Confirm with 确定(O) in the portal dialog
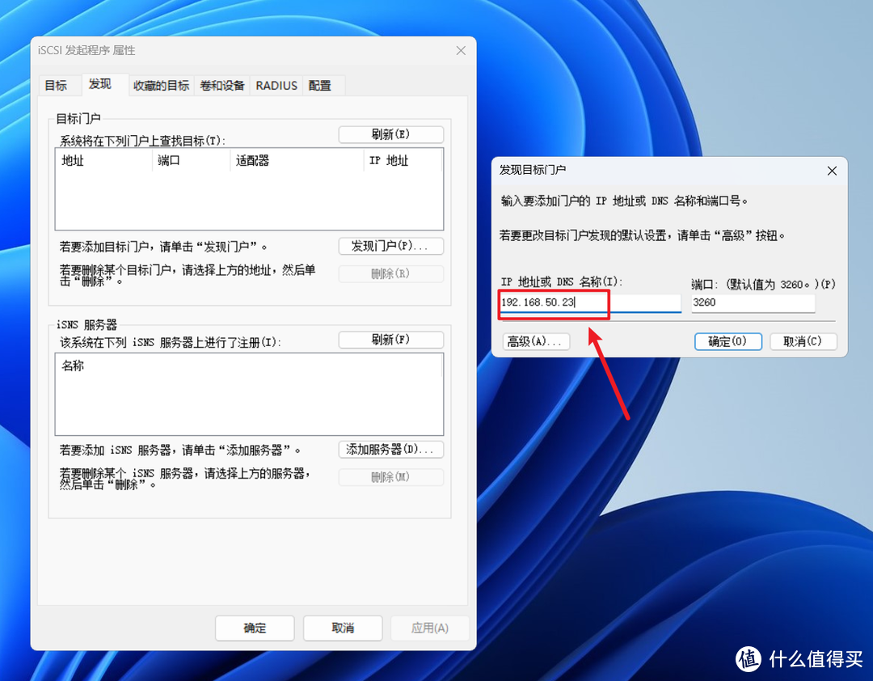Image resolution: width=873 pixels, height=681 pixels. tap(727, 341)
